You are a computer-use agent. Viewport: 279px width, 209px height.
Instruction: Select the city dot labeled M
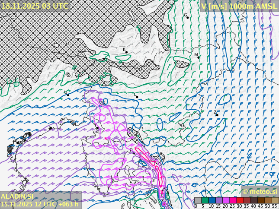point(199,57)
